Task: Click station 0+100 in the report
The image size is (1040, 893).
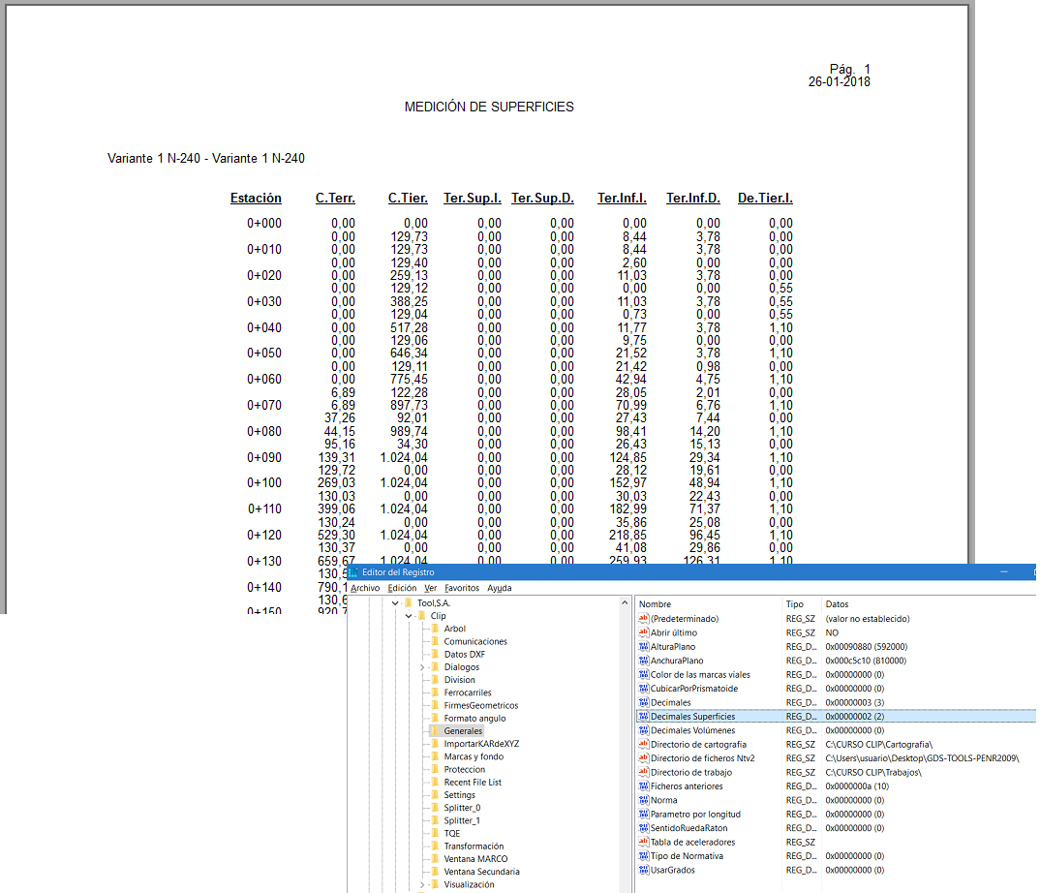Action: [x=264, y=483]
